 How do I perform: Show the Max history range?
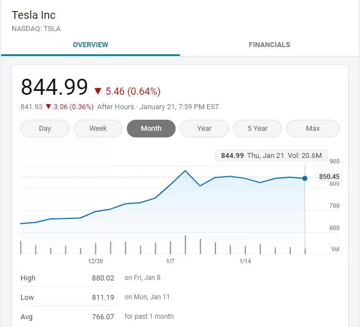(x=313, y=128)
